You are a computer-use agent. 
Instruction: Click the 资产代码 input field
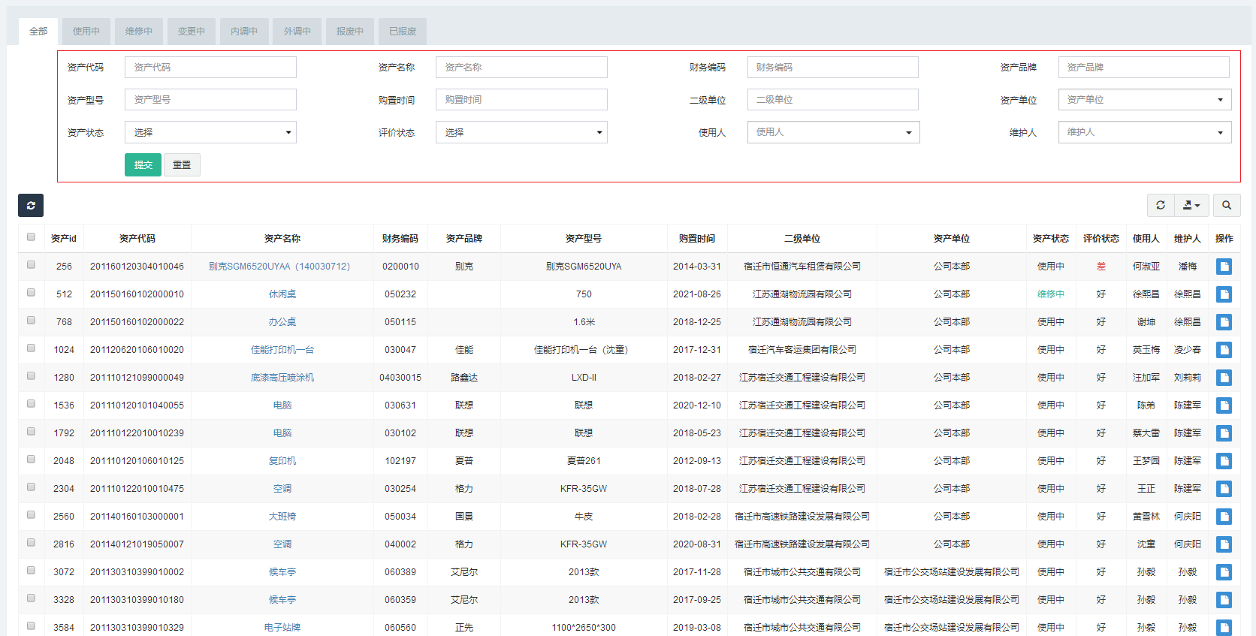click(210, 68)
